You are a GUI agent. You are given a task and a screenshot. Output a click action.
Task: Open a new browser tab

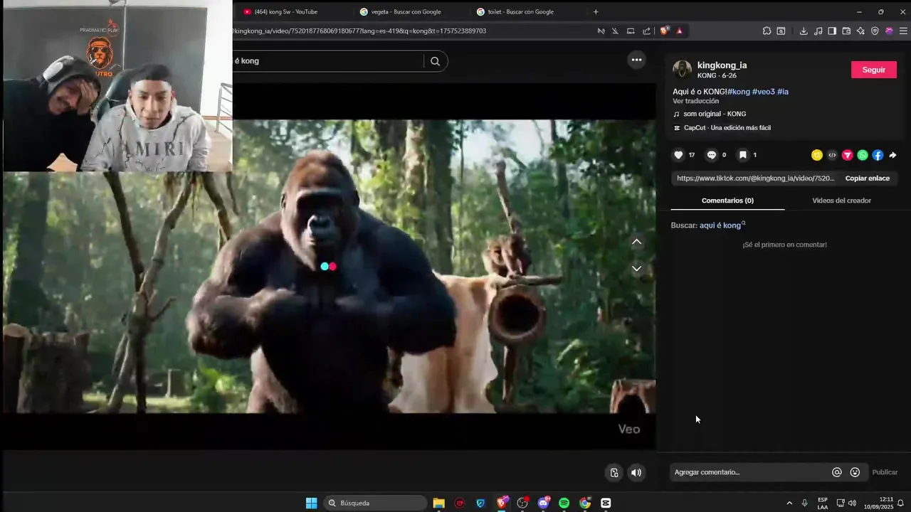point(596,11)
